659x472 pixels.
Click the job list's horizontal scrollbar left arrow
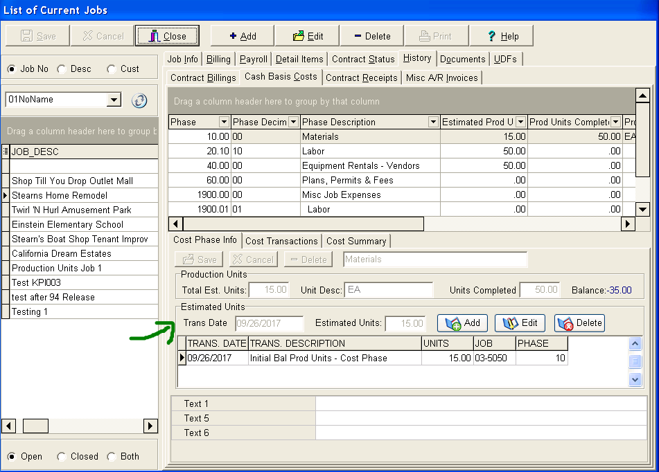pyautogui.click(x=8, y=426)
